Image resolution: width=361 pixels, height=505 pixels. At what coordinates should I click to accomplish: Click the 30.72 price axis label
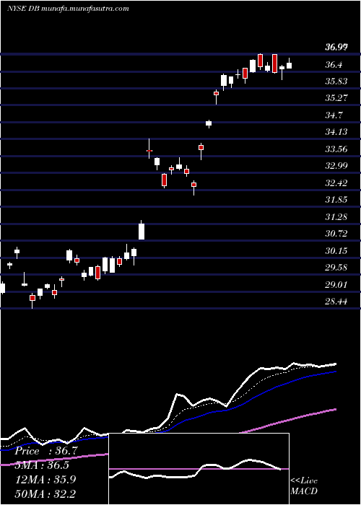click(336, 234)
